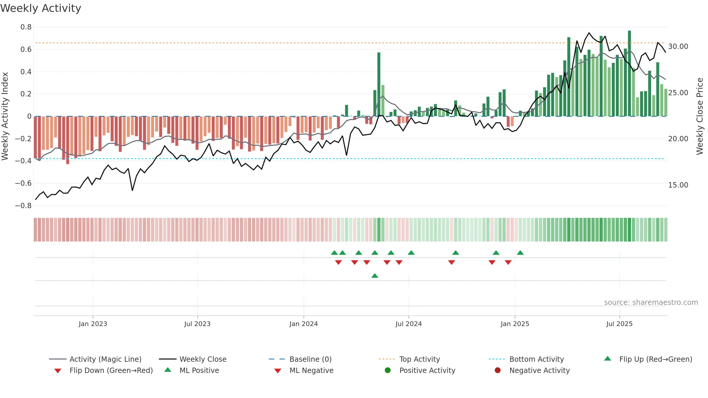Toggle the Weekly Close legend entry
The width and height of the screenshot is (708, 398).
click(193, 359)
